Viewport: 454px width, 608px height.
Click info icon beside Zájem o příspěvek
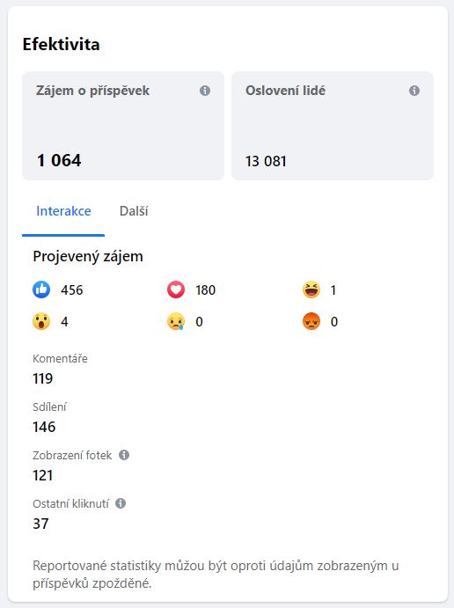pos(205,91)
